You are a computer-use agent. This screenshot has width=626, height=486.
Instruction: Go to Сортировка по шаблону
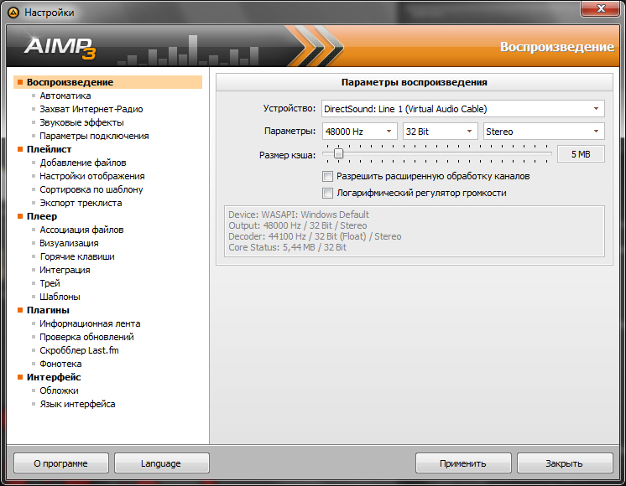click(x=91, y=189)
